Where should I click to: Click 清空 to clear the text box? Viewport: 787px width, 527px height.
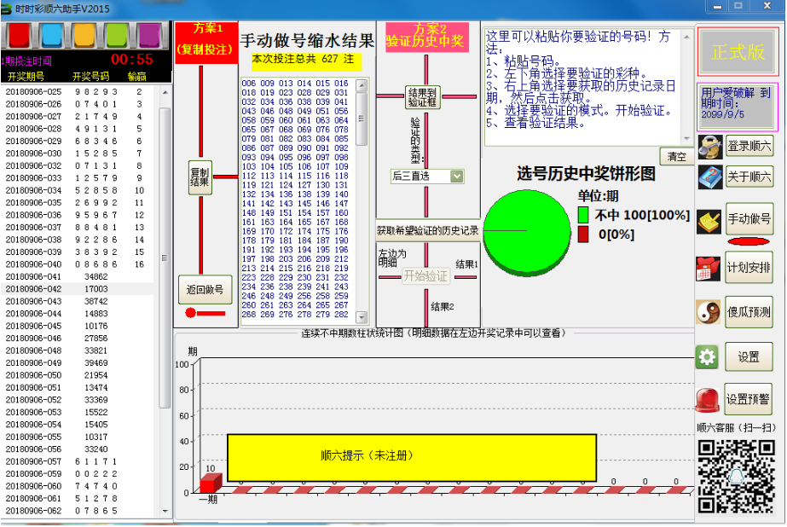675,157
